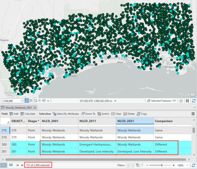Open the attribute table options menu
This screenshot has width=197, height=169.
[193, 114]
